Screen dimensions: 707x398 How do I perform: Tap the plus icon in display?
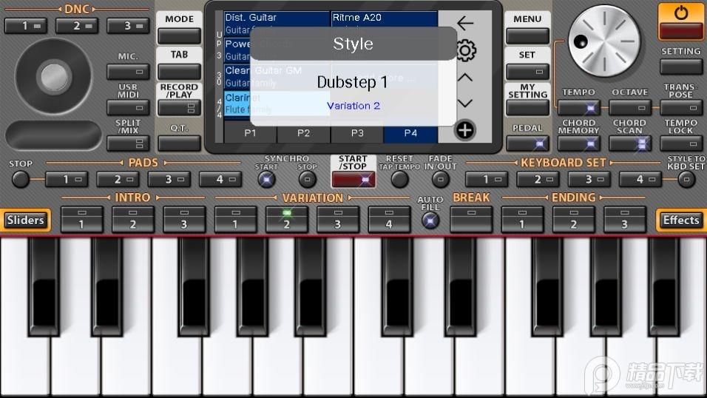coord(464,131)
